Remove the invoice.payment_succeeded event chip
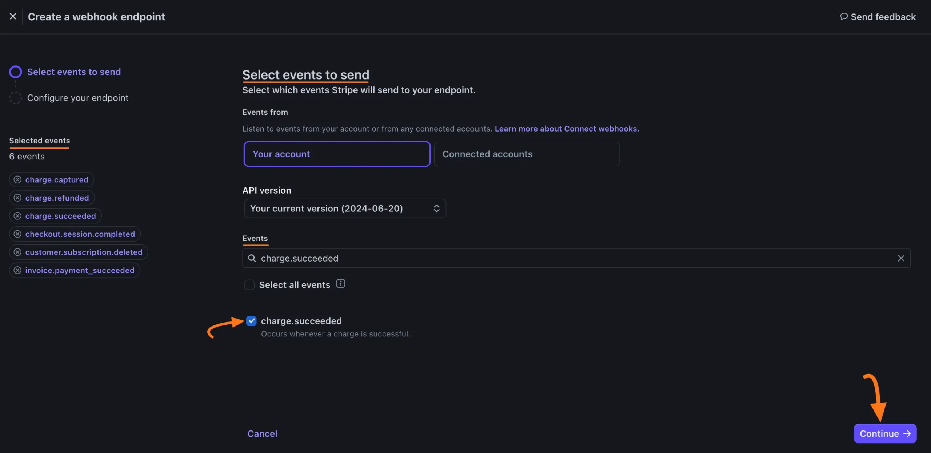931x453 pixels. [17, 270]
